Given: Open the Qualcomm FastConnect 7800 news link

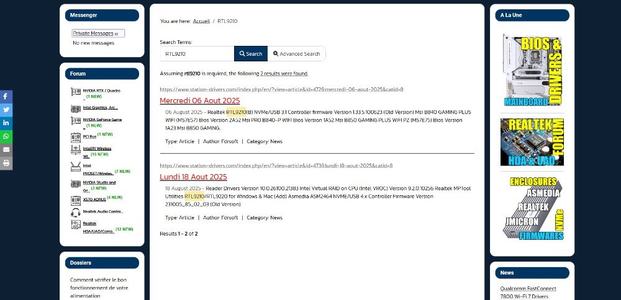Looking at the screenshot, I should coord(528,293).
